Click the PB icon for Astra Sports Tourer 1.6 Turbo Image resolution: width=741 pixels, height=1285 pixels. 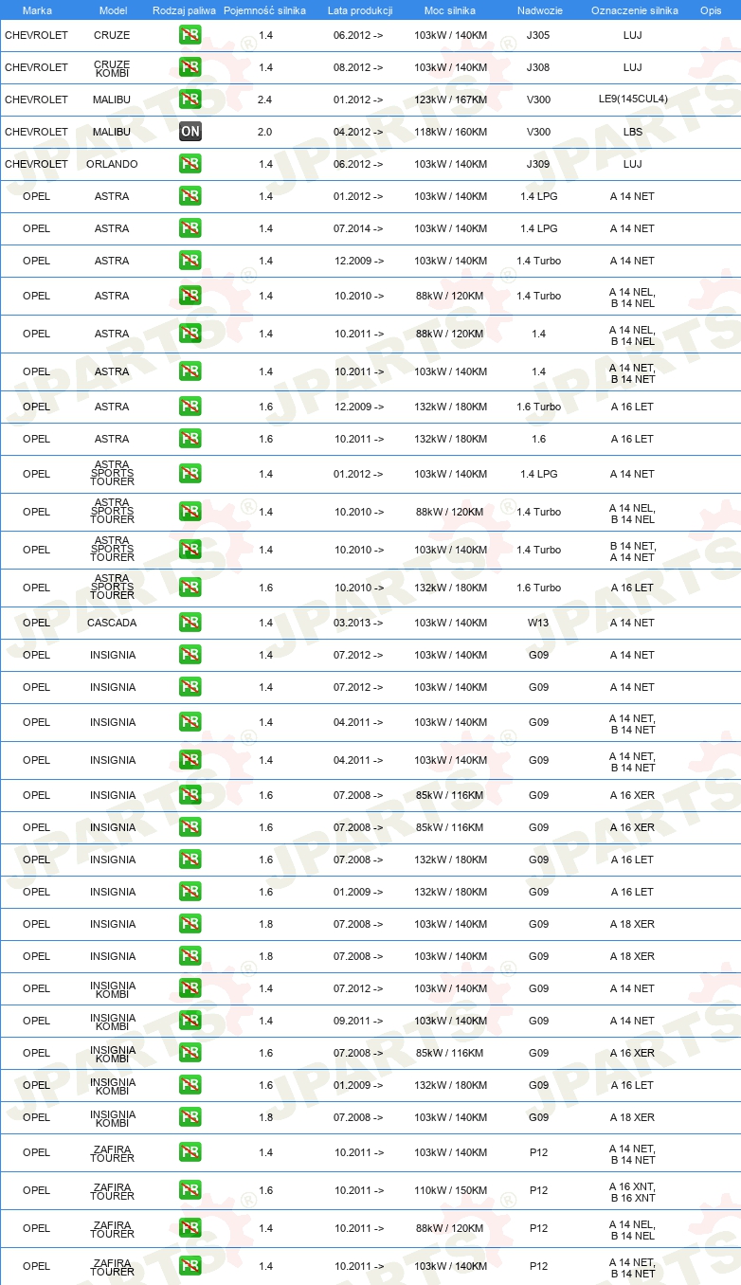coord(190,588)
